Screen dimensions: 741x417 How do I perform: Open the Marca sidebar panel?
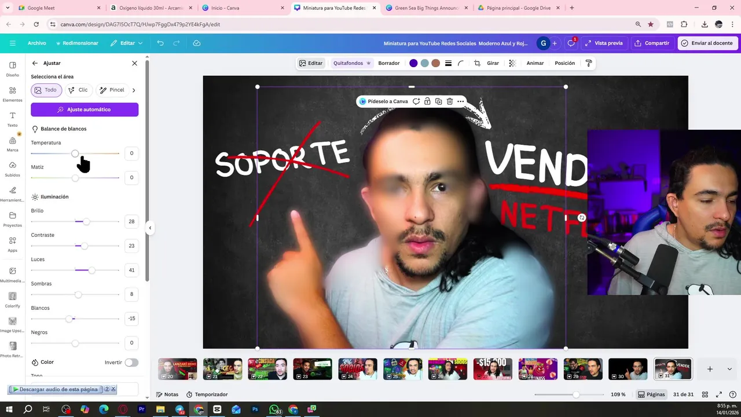[x=12, y=144]
